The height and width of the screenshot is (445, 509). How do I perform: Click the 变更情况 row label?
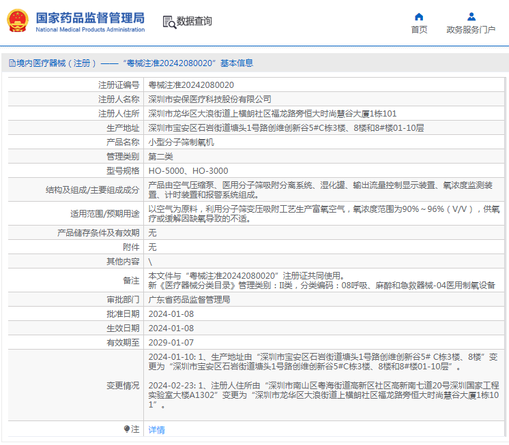point(123,385)
